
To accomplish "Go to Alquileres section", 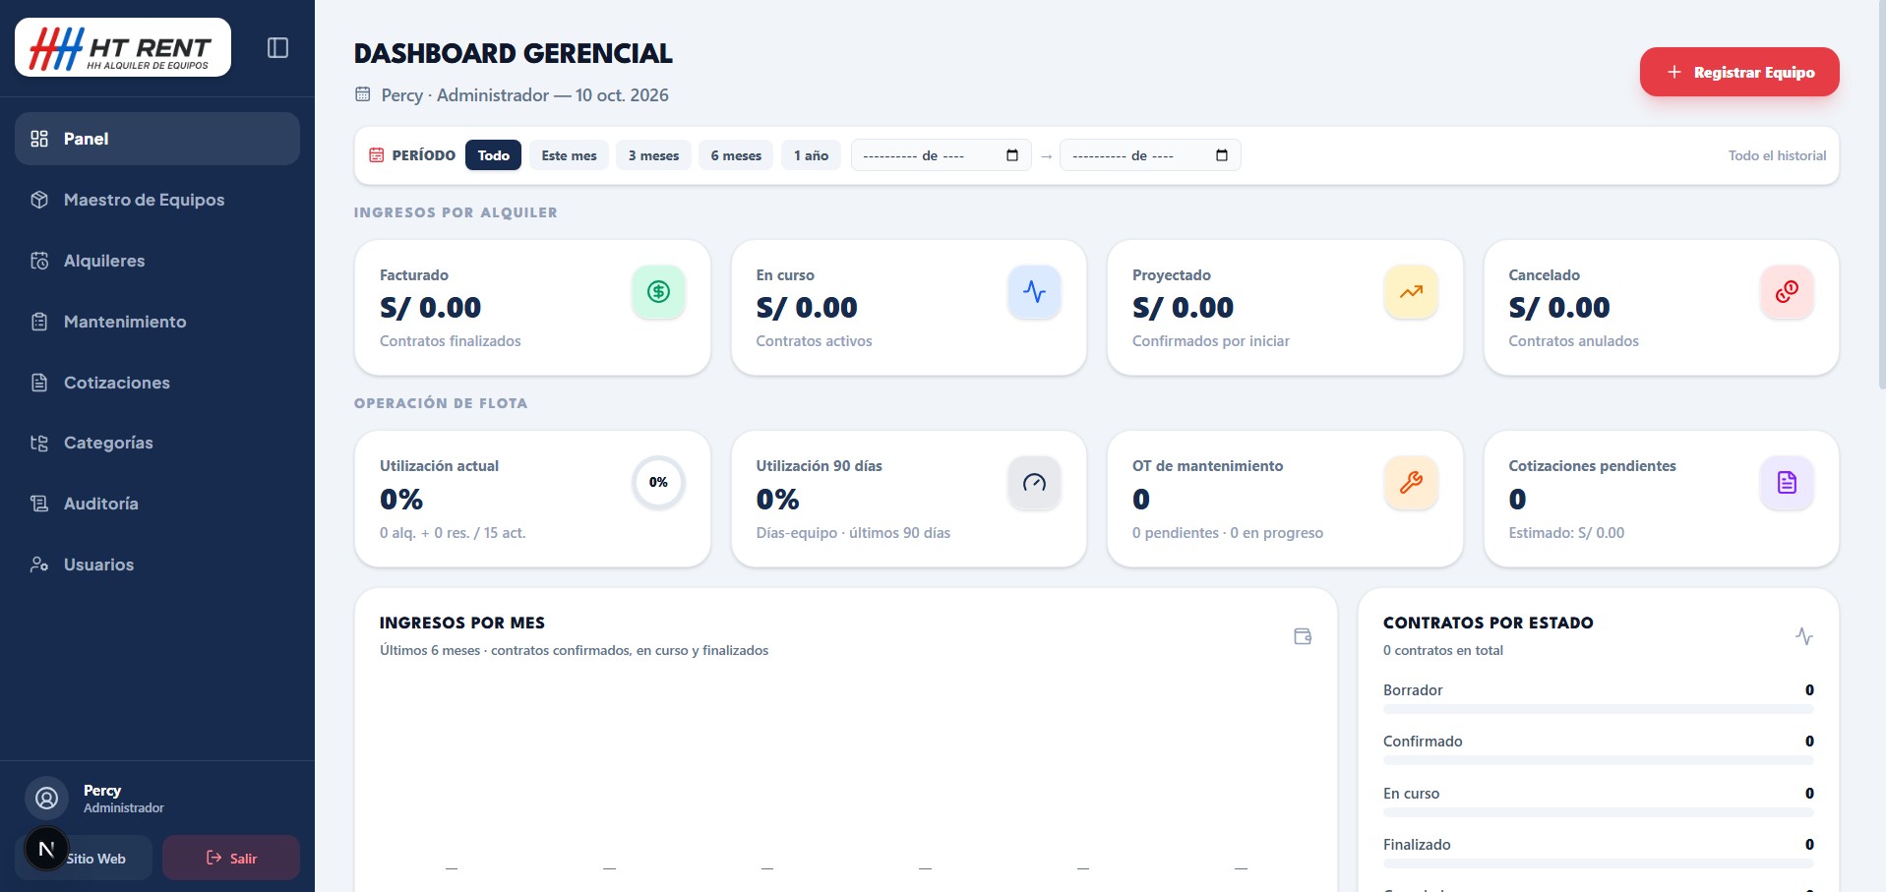I will 157,261.
